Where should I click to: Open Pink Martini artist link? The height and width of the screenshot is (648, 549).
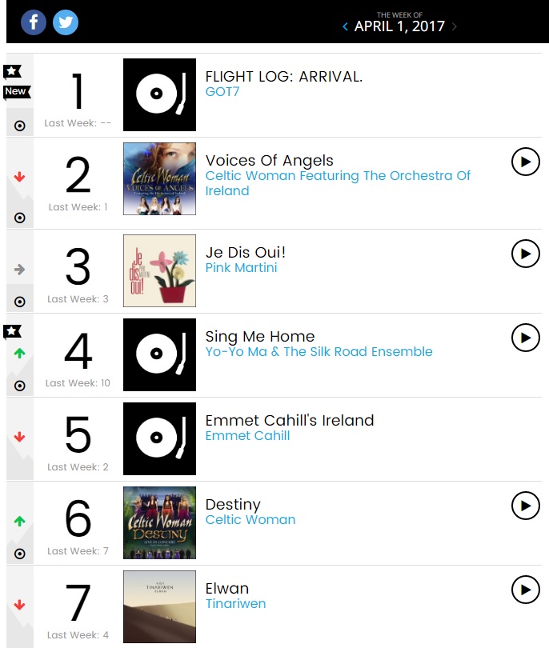coord(241,268)
